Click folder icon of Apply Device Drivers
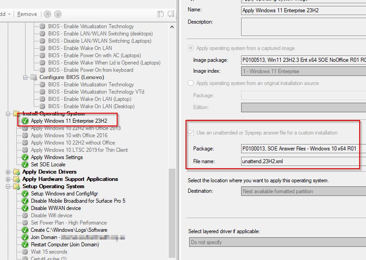 tap(16, 172)
